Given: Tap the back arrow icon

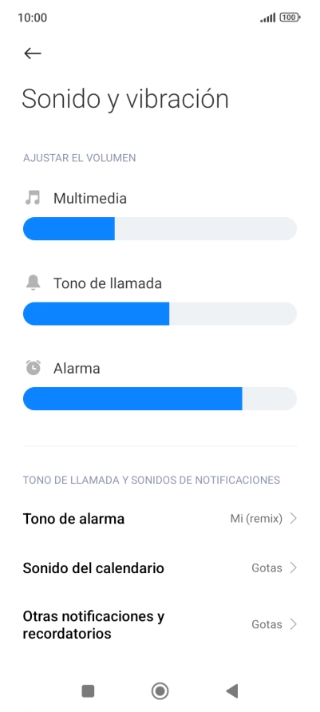Looking at the screenshot, I should [32, 53].
